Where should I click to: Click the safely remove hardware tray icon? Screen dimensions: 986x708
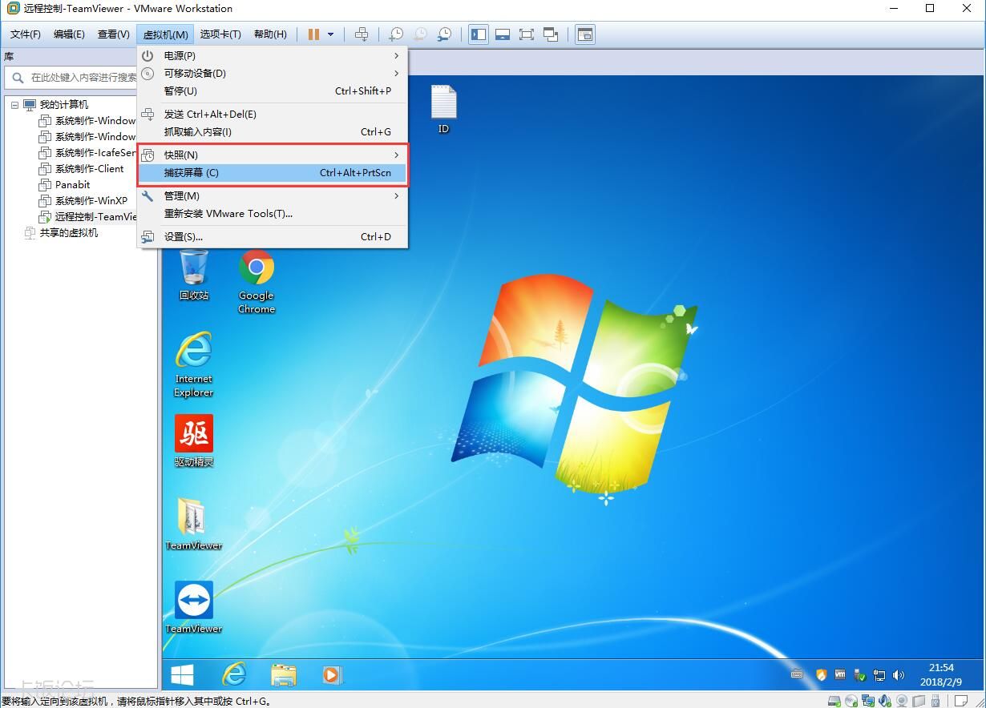[x=859, y=675]
